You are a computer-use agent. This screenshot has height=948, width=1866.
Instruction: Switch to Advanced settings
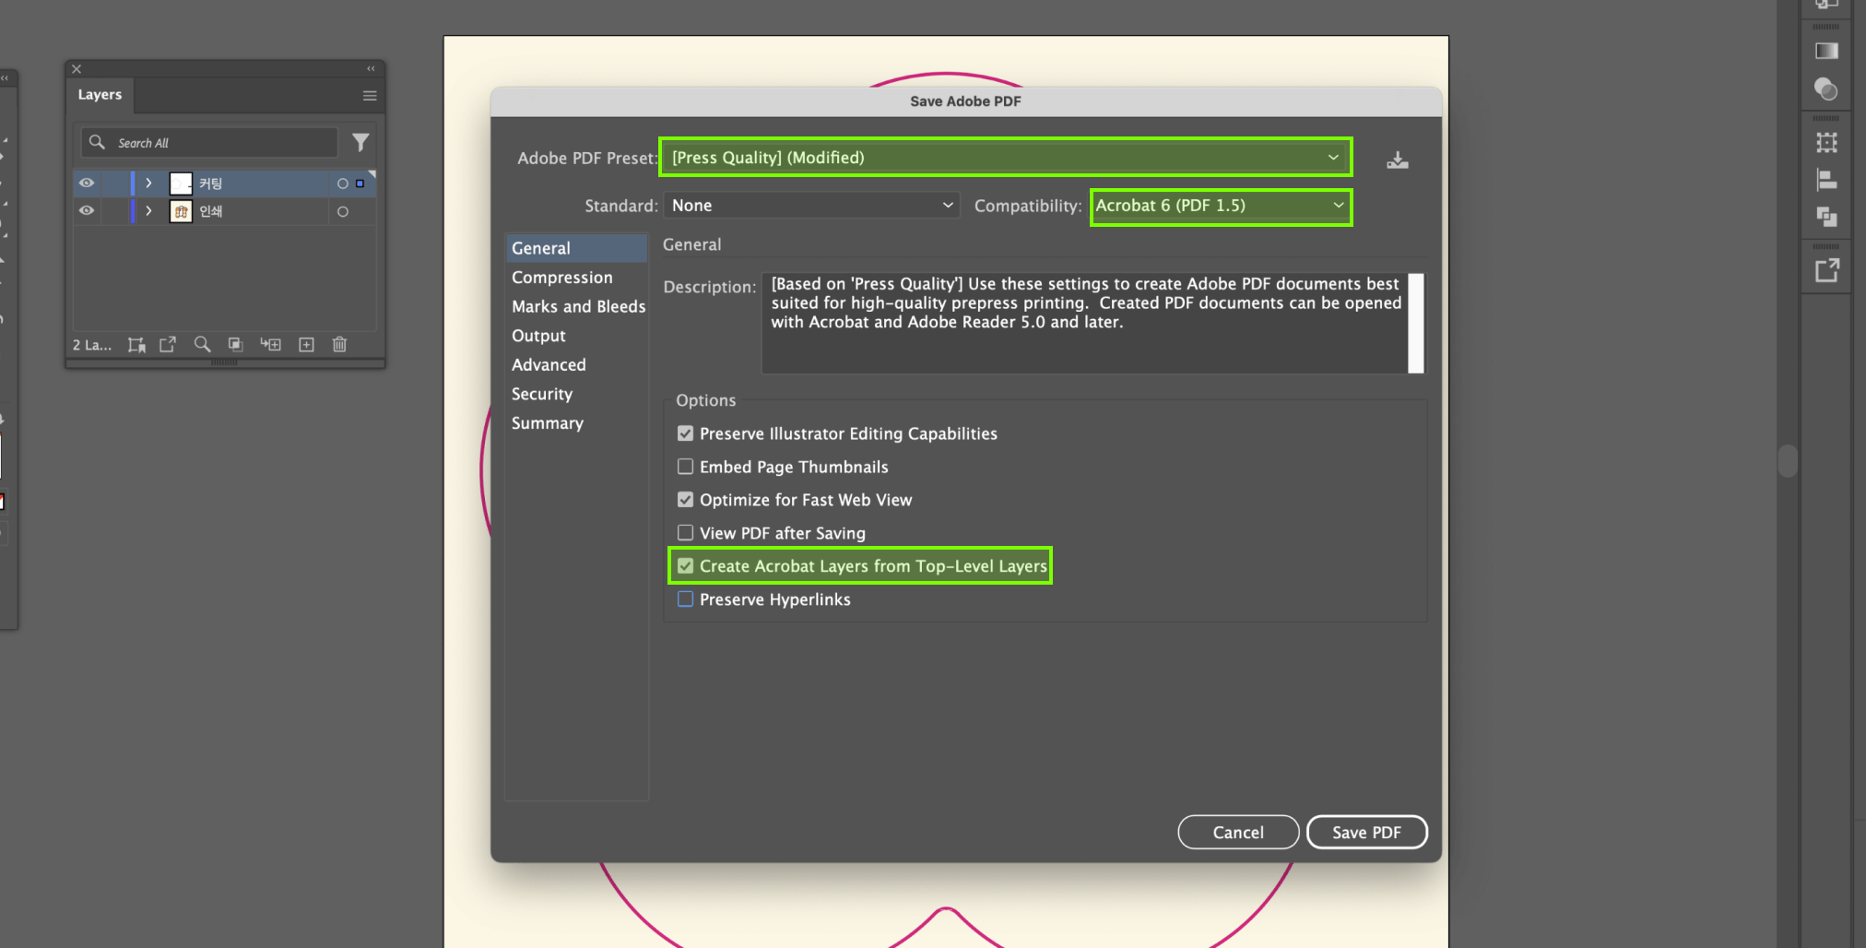pos(549,365)
